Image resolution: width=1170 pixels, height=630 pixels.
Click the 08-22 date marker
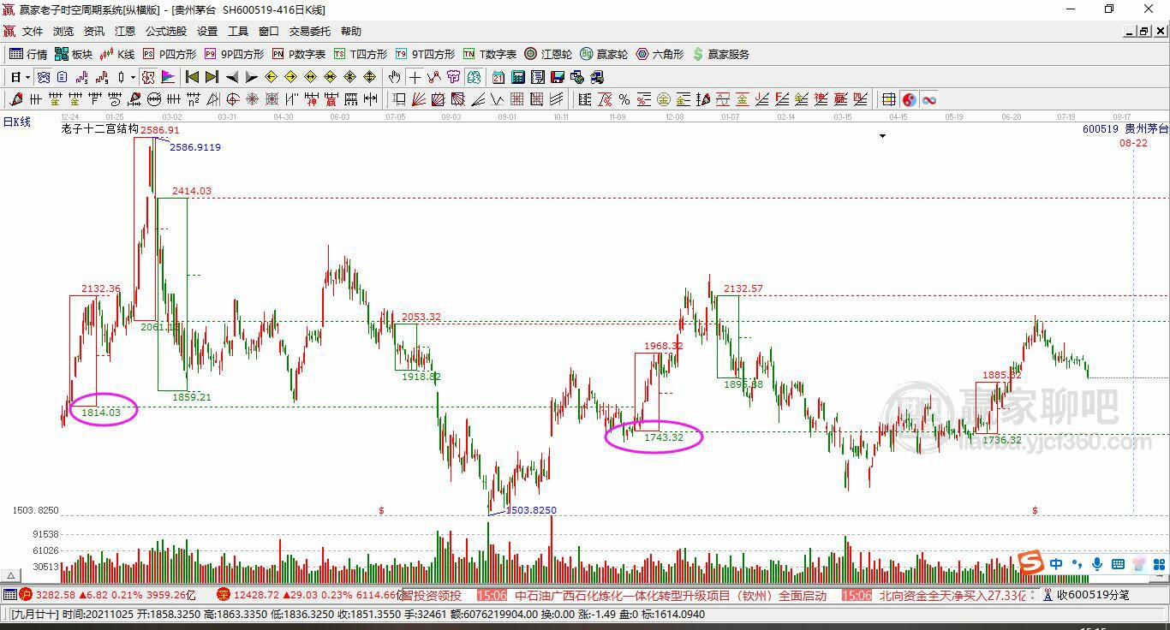click(x=1133, y=143)
